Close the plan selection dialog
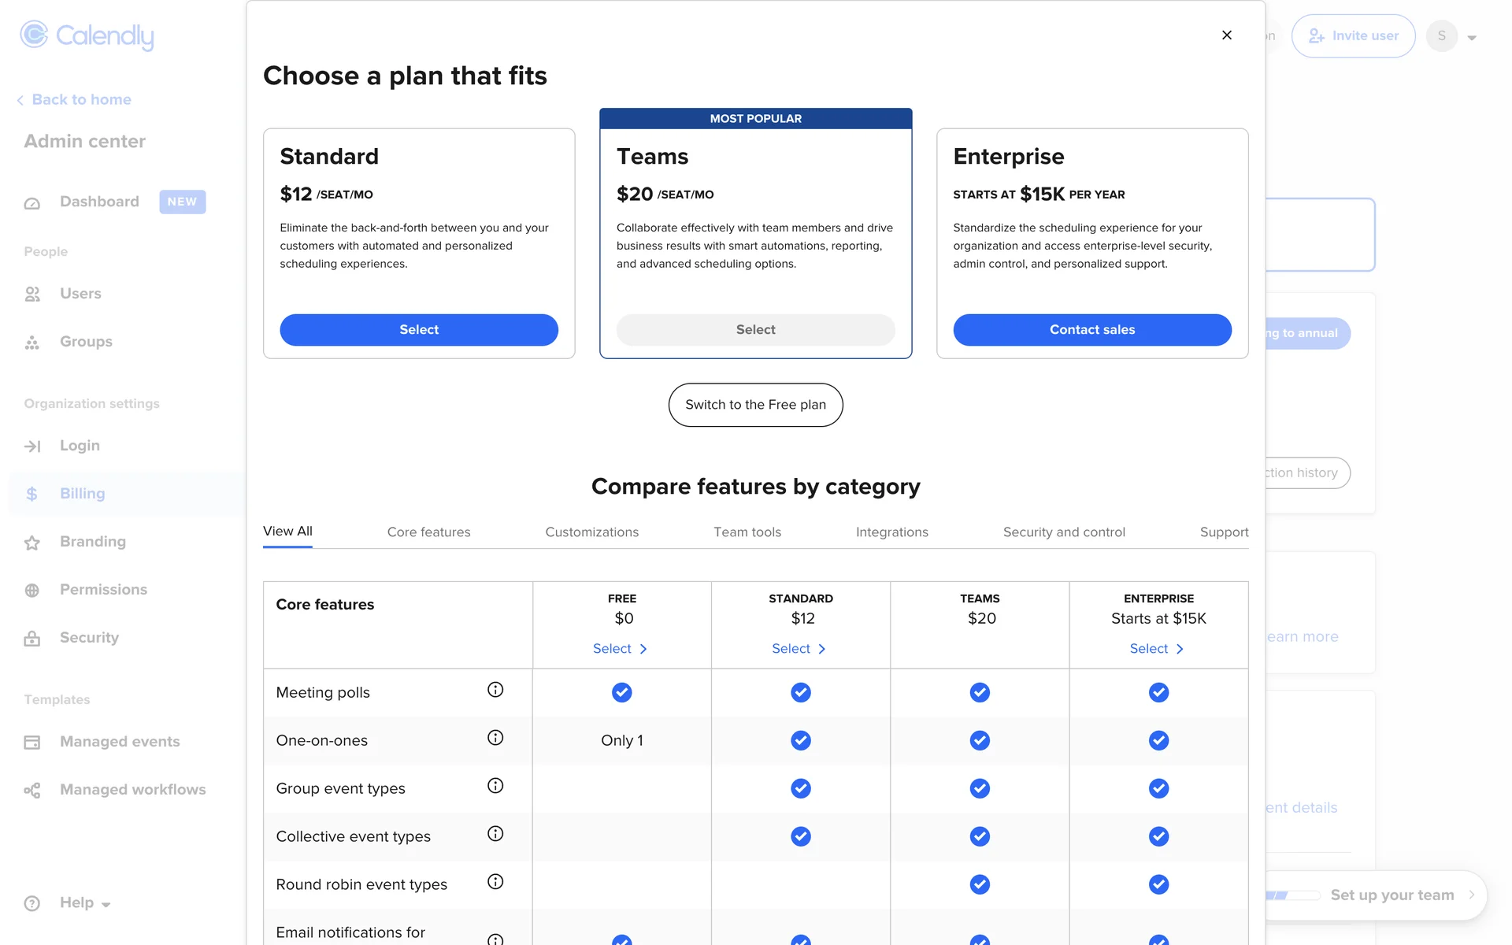Screen dimensions: 1512x945 (x=1226, y=35)
